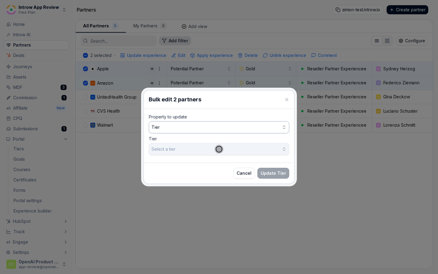
Task: Click the Cancel button in the dialog
Action: click(244, 173)
